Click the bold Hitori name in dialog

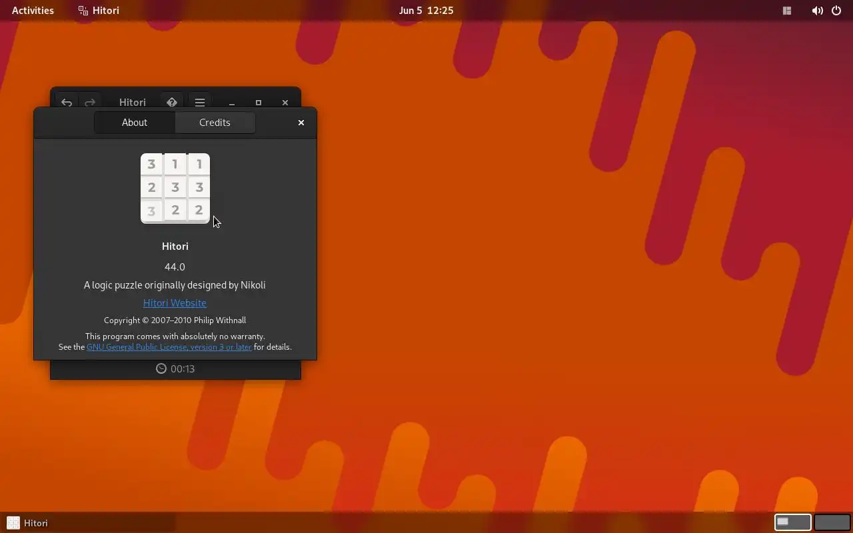click(175, 247)
